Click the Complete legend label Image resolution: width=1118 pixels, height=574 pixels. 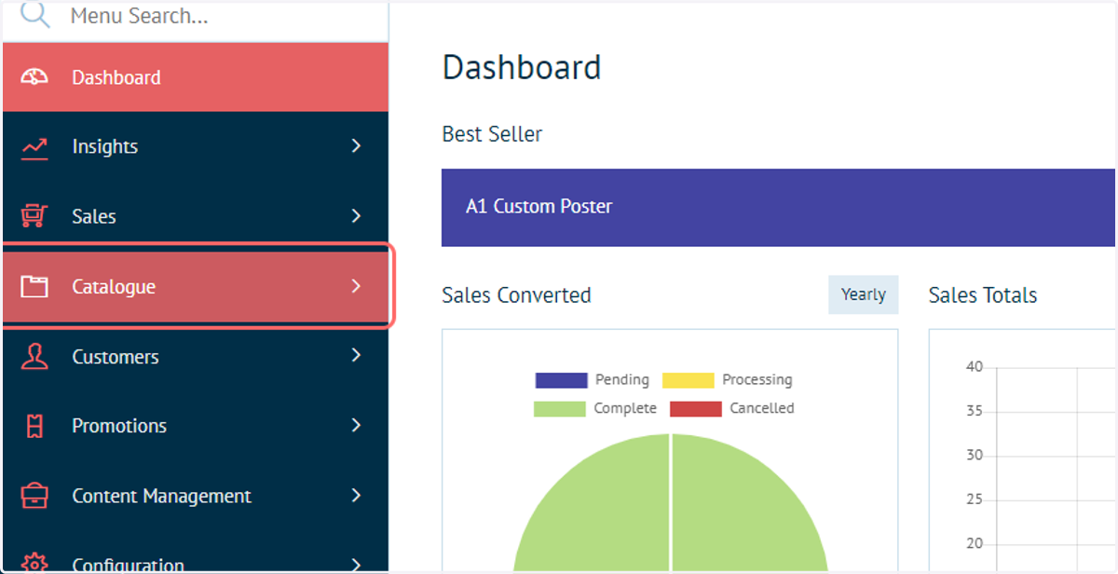tap(625, 408)
